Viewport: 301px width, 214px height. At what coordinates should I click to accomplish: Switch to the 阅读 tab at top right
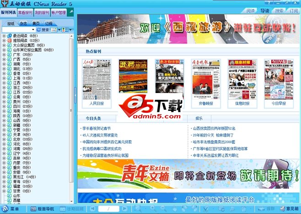250,11
